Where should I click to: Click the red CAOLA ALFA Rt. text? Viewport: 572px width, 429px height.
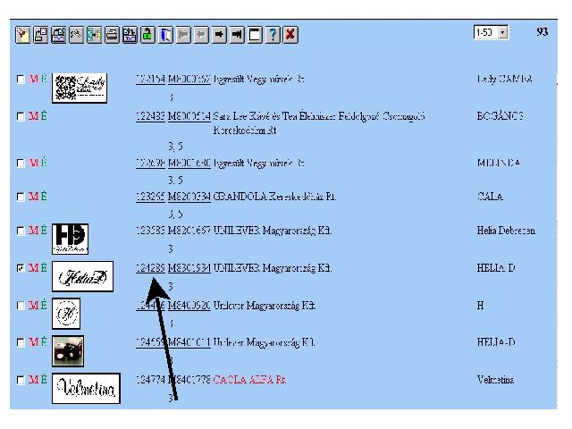point(249,380)
